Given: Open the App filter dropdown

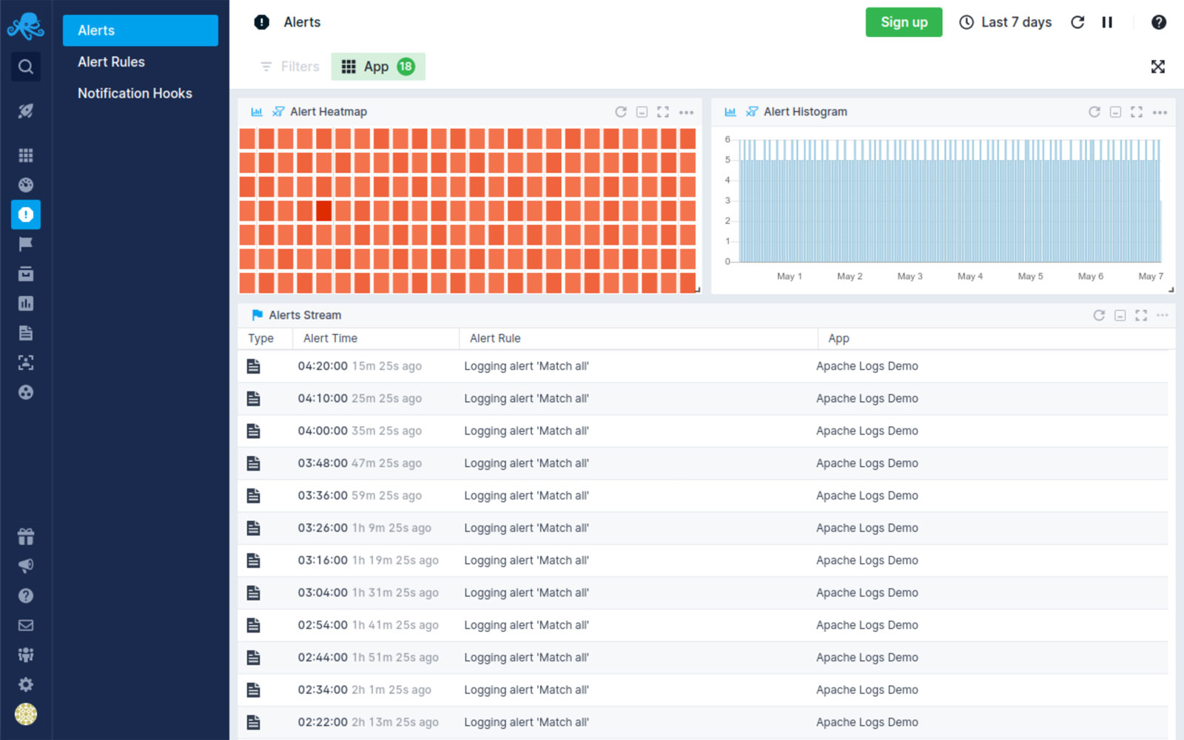Looking at the screenshot, I should tap(377, 67).
